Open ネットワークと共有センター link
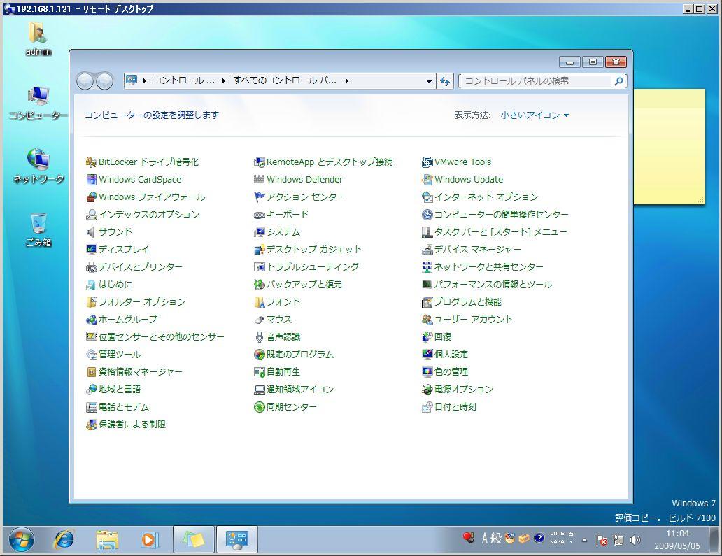 pyautogui.click(x=489, y=267)
